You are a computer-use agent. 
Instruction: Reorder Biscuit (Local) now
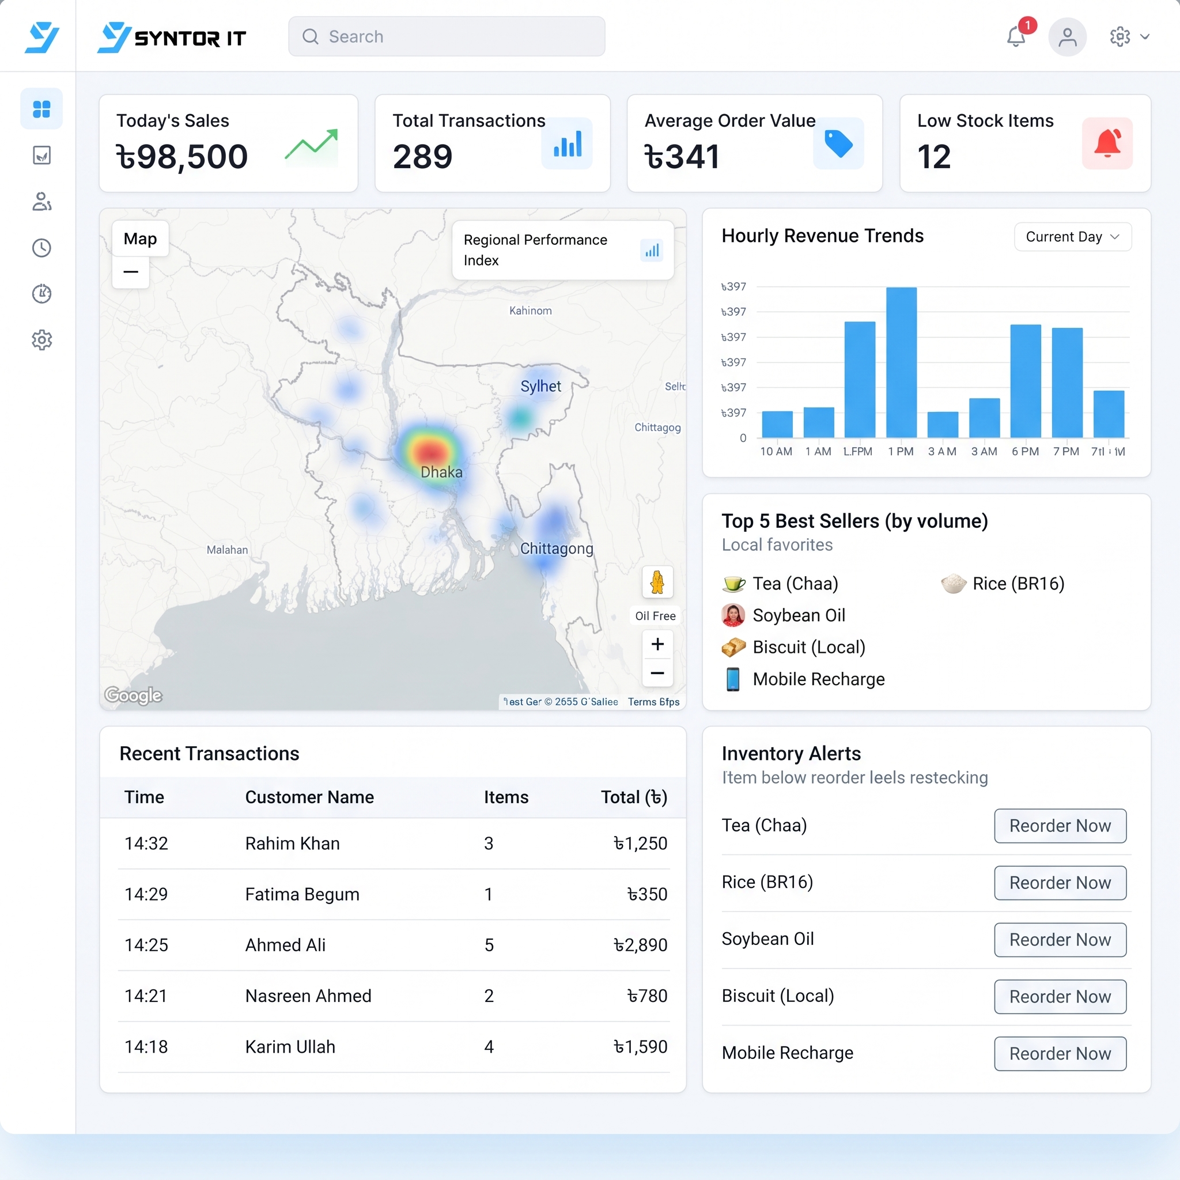(x=1060, y=997)
